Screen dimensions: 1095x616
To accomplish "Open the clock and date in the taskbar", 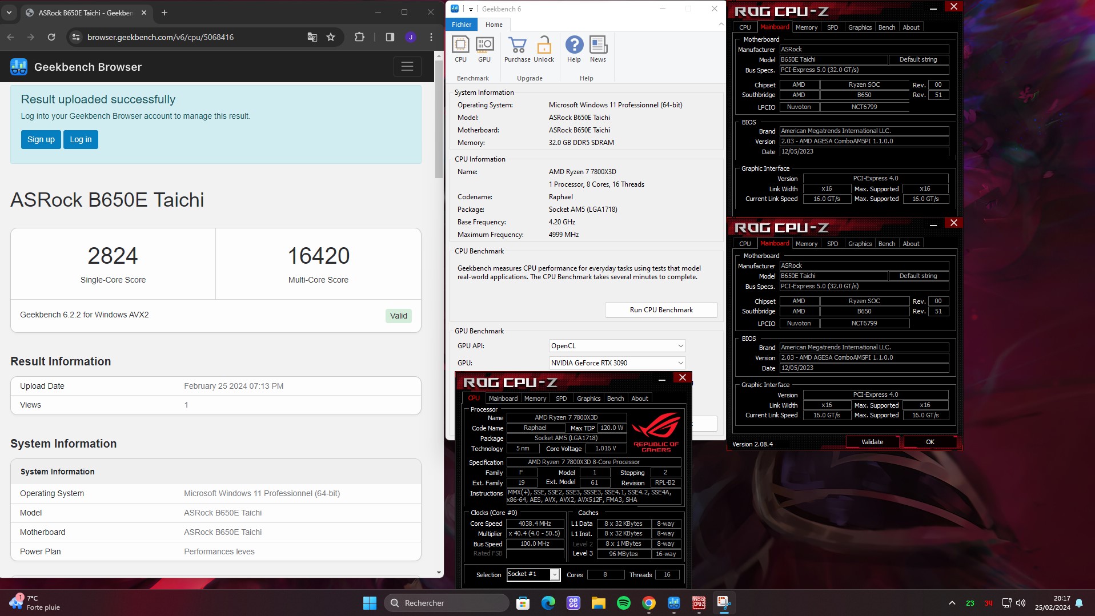I will pos(1052,603).
